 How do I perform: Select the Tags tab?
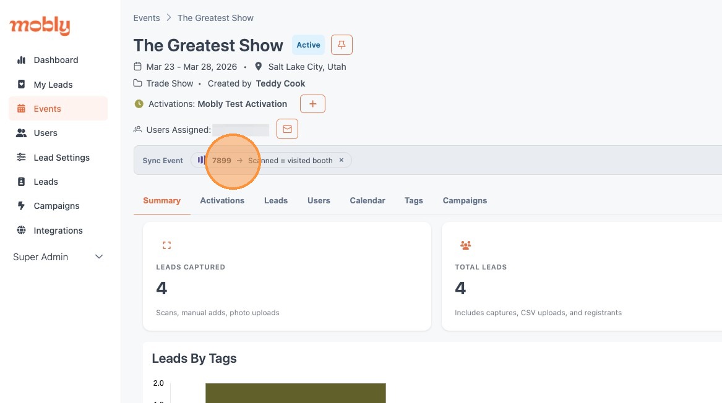point(414,200)
